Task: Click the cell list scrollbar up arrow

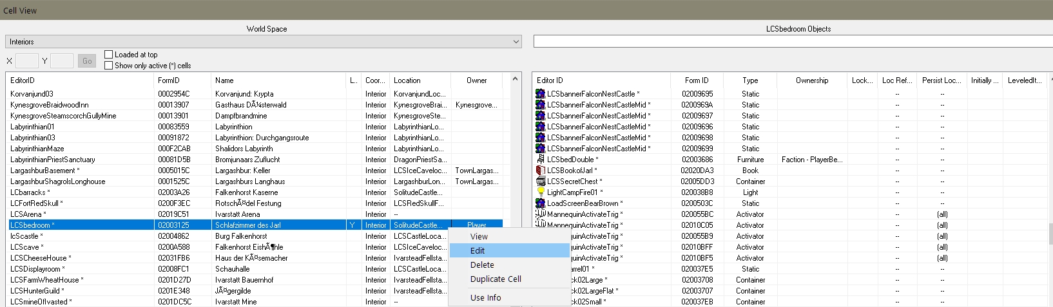Action: (x=515, y=79)
